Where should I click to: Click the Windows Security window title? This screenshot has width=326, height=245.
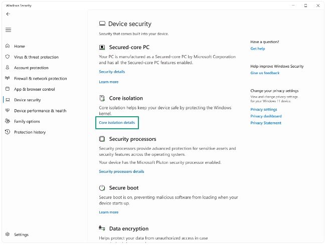pyautogui.click(x=19, y=6)
